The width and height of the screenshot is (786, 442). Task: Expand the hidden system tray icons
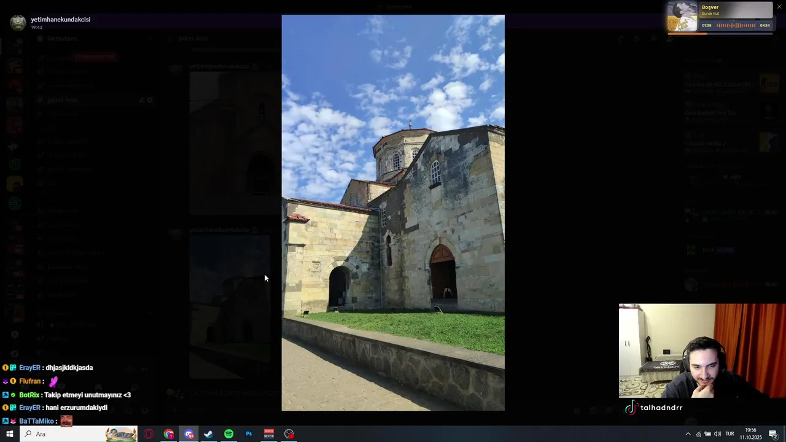tap(688, 434)
